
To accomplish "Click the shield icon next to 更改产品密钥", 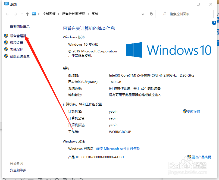I will point(189,157).
